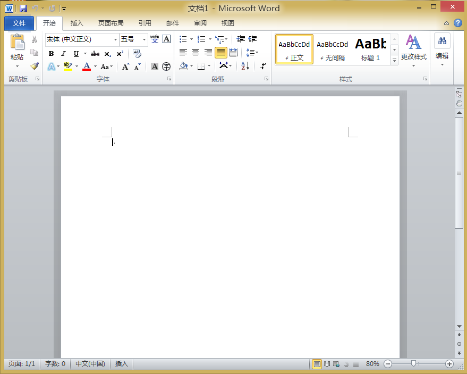Select the Print Layout view button
The image size is (467, 374).
pos(317,364)
